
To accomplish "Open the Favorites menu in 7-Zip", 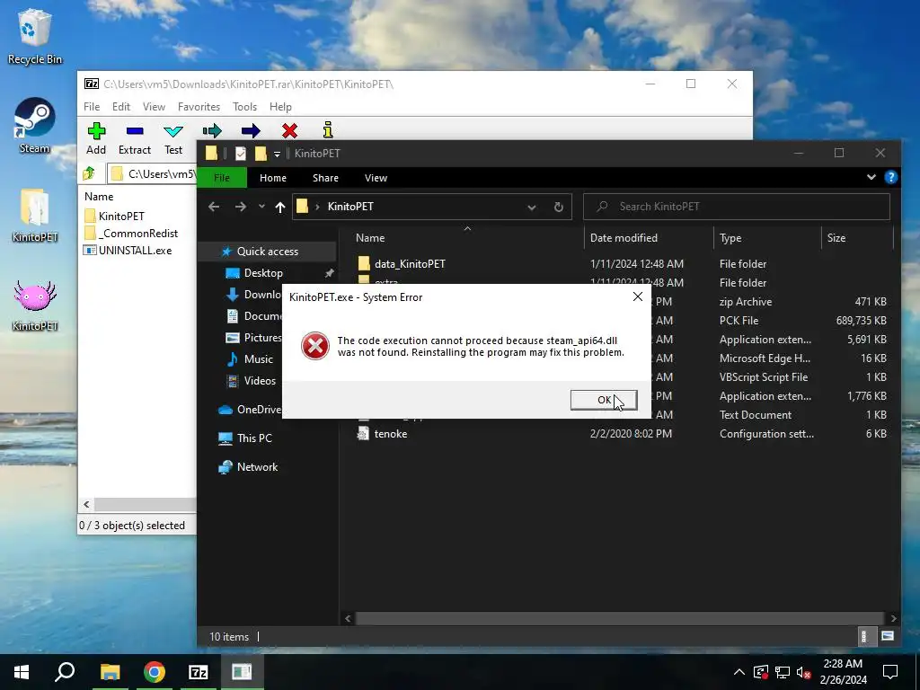I will pyautogui.click(x=199, y=107).
